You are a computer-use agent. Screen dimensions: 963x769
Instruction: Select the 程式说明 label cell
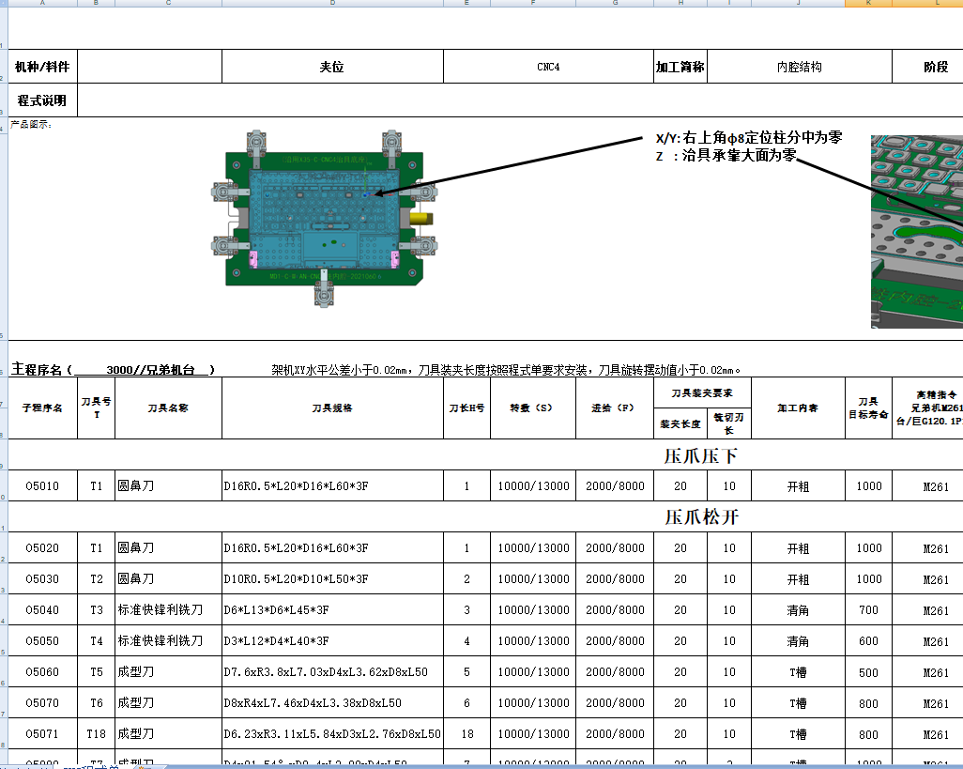coord(41,99)
